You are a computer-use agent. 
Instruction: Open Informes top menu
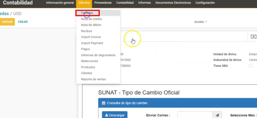point(144,3)
